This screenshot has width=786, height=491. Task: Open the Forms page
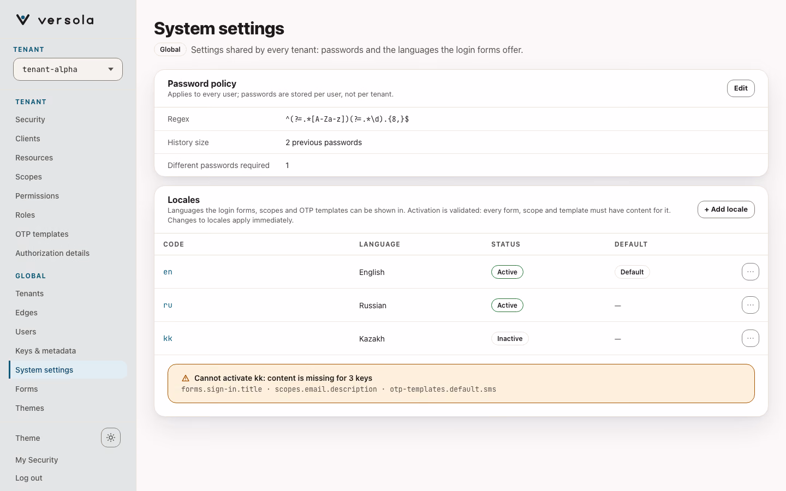(27, 389)
